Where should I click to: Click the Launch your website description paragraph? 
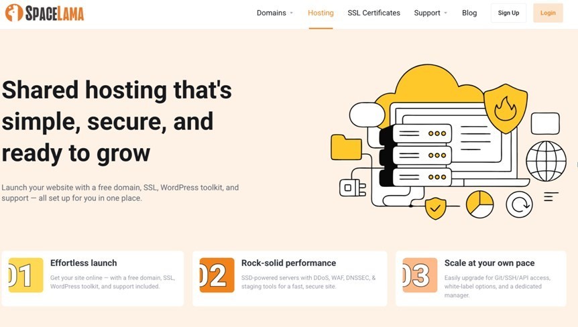coord(120,192)
